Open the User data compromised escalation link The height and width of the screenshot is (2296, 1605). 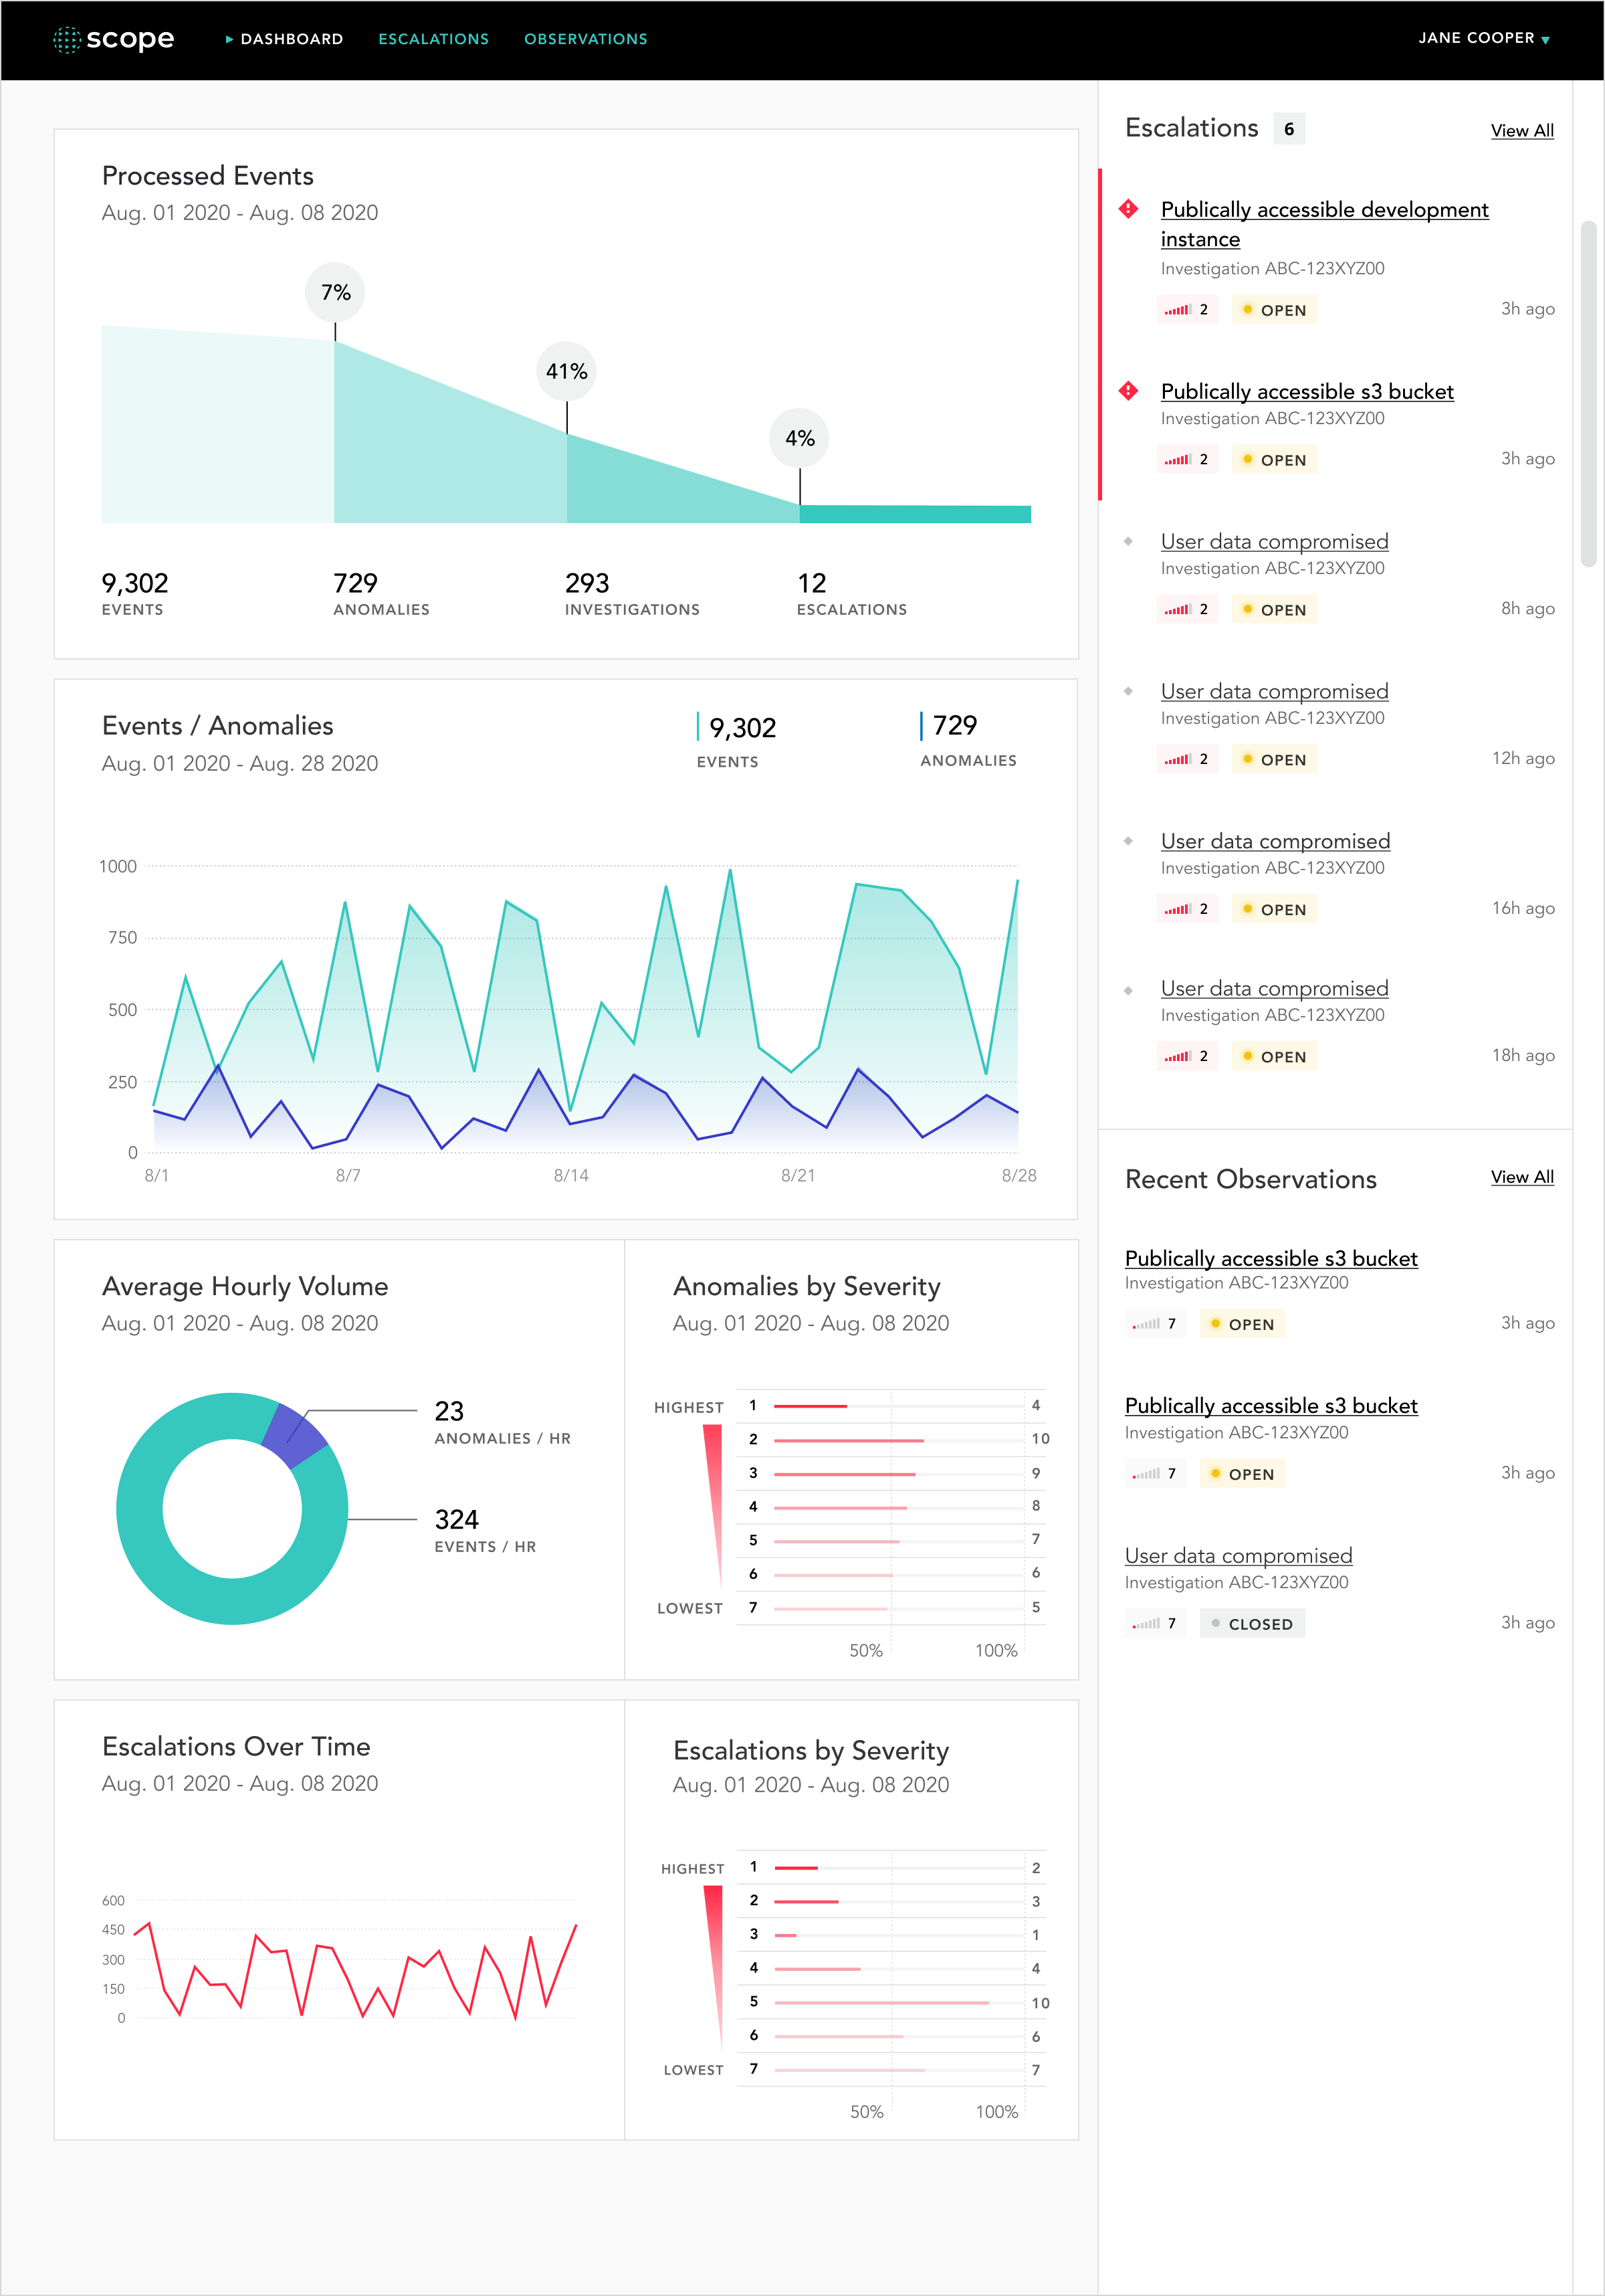[x=1274, y=541]
